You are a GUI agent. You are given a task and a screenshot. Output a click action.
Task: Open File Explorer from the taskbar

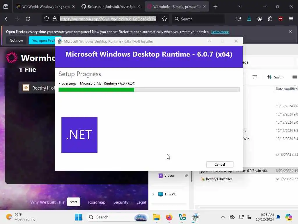tap(157, 217)
